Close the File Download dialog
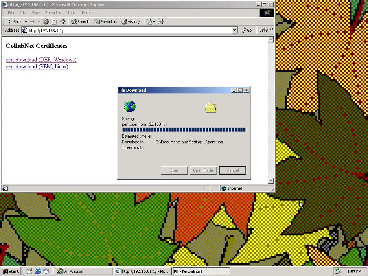 point(247,90)
